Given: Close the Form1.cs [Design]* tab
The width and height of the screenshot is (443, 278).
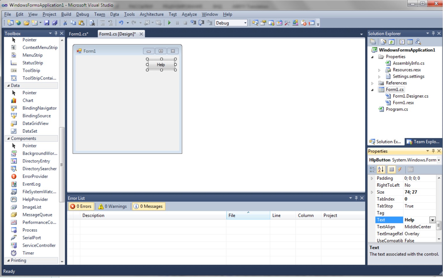Looking at the screenshot, I should coord(141,34).
